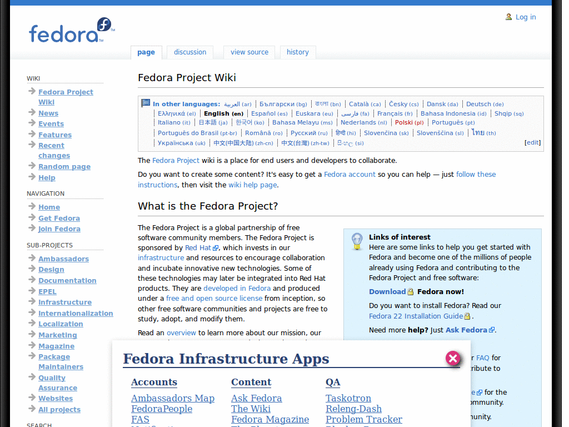569x427 pixels.
Task: Click the arrow icon beside Events
Action: point(32,123)
